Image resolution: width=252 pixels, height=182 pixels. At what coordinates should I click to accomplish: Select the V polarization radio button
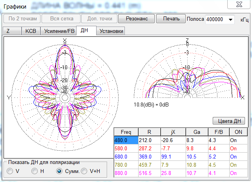tap(9, 171)
